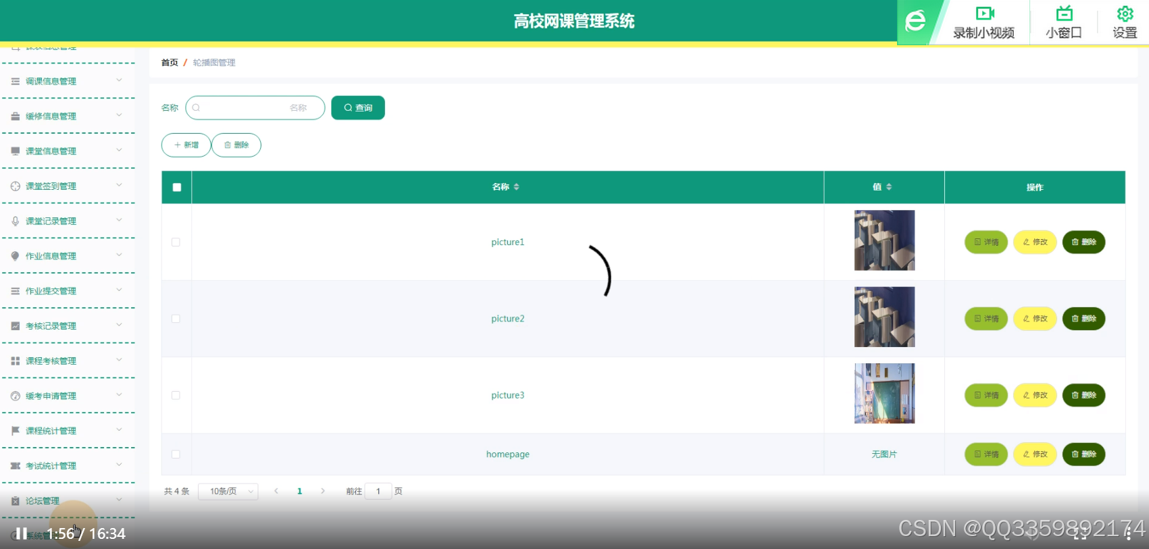Expand 作业提交管理 chevron

119,290
